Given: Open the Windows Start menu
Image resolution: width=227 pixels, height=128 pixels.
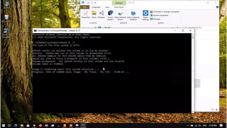Looking at the screenshot, I should [3, 126].
